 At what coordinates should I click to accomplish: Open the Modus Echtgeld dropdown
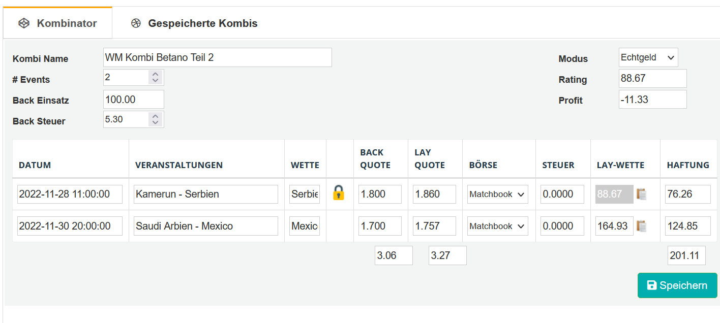pos(648,58)
